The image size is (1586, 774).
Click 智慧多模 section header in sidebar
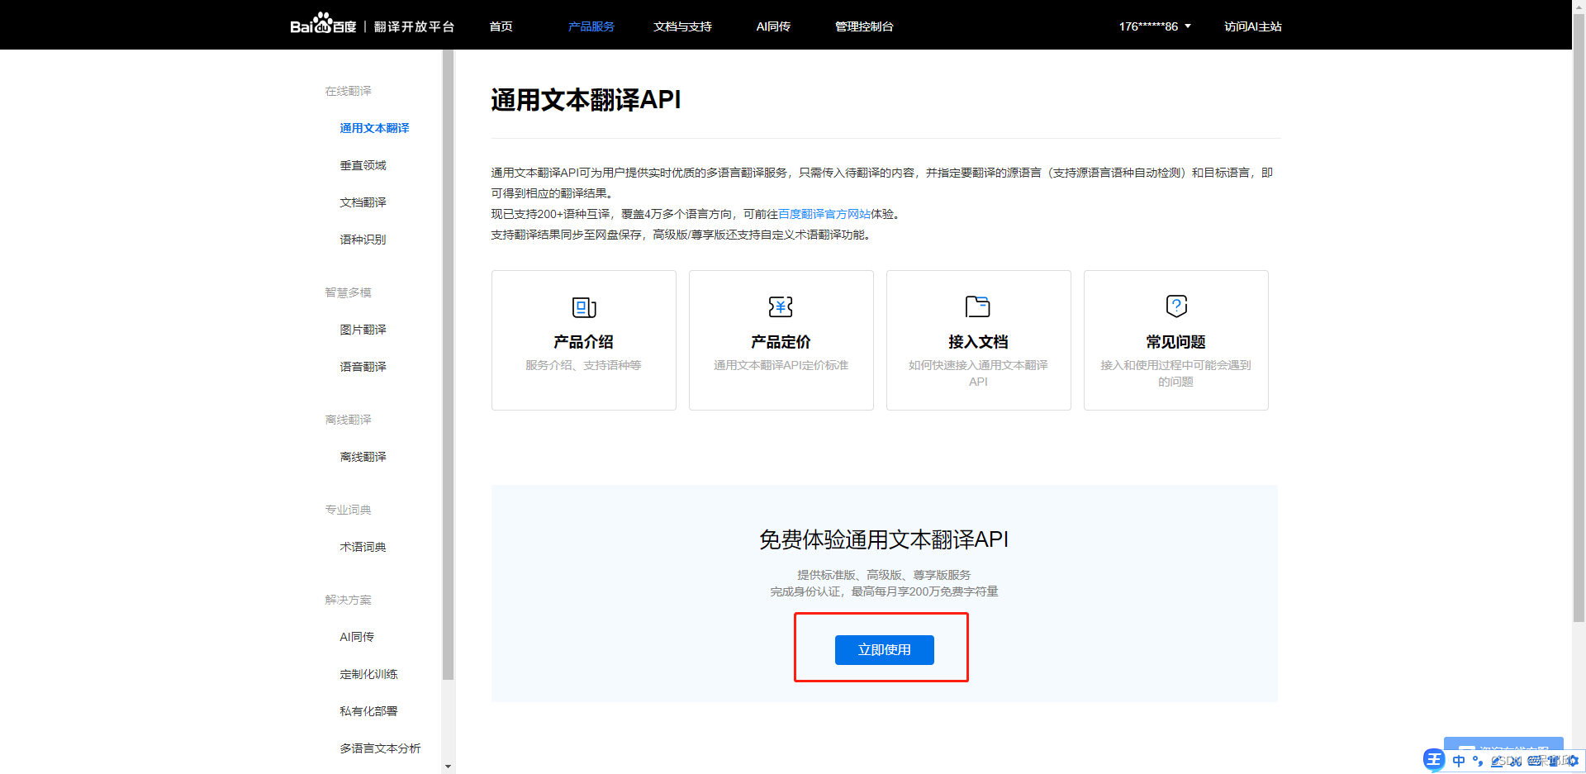(348, 292)
